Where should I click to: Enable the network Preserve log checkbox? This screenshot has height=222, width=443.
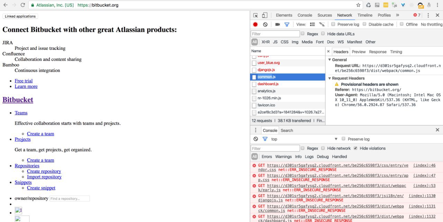pos(333,24)
